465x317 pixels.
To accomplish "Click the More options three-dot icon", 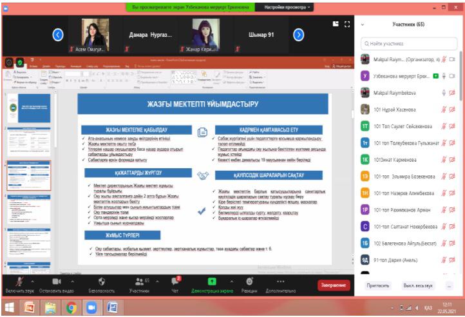I will click(x=280, y=281).
